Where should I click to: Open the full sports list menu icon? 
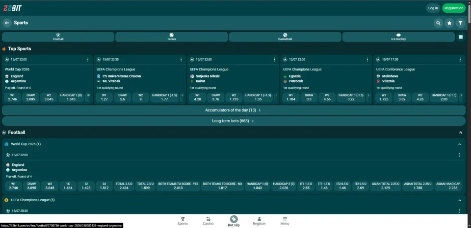pos(461,37)
